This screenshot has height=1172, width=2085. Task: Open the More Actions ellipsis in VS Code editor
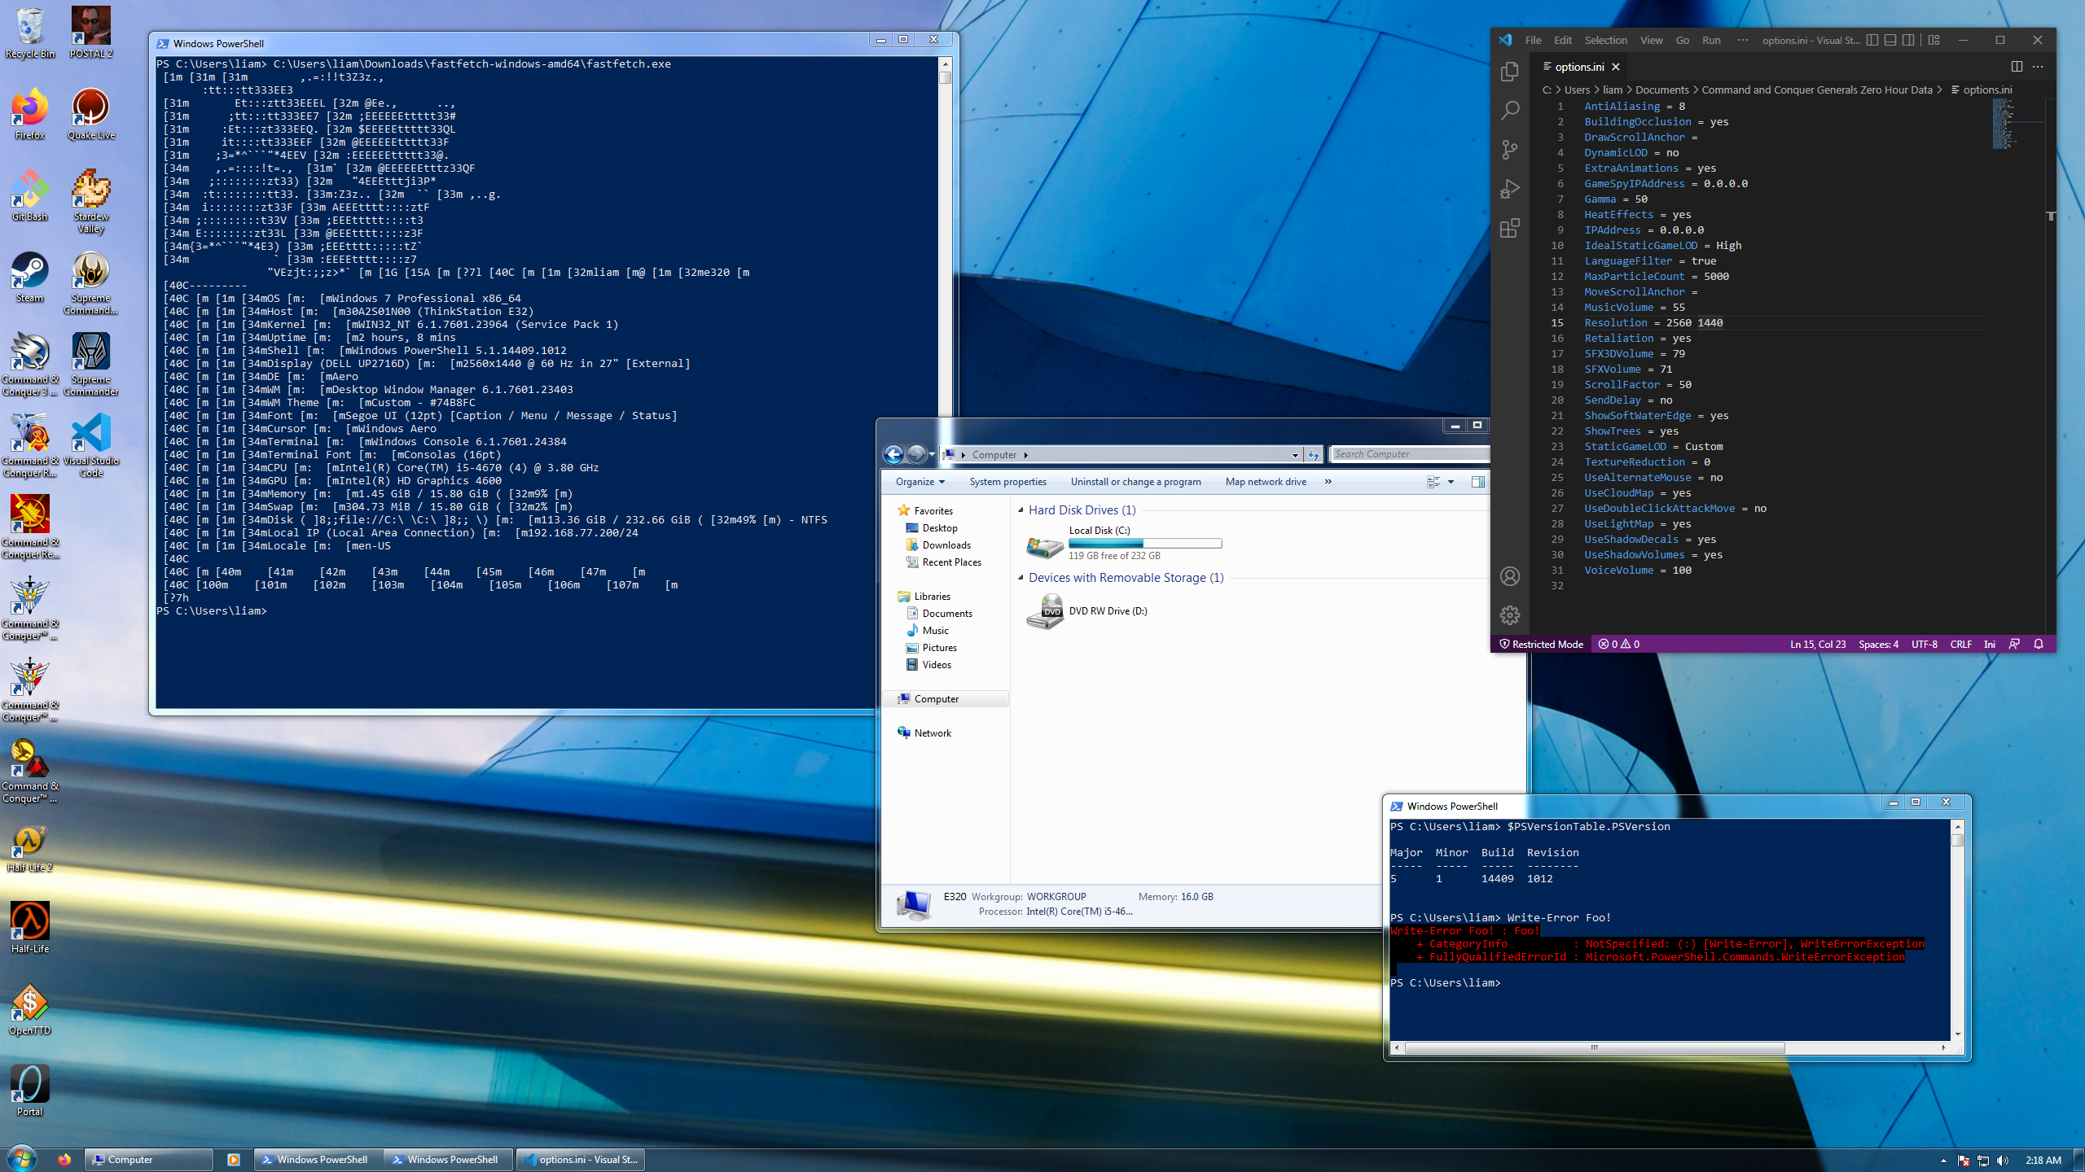(x=2038, y=67)
